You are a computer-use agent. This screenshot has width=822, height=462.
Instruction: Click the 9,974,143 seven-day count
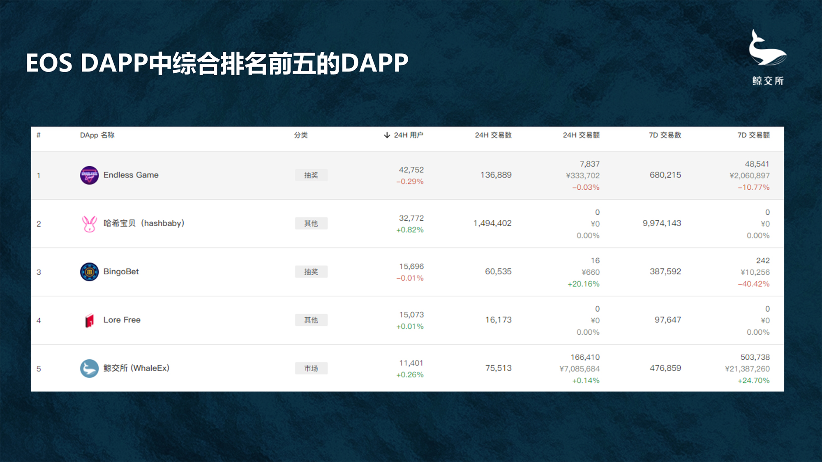(662, 223)
